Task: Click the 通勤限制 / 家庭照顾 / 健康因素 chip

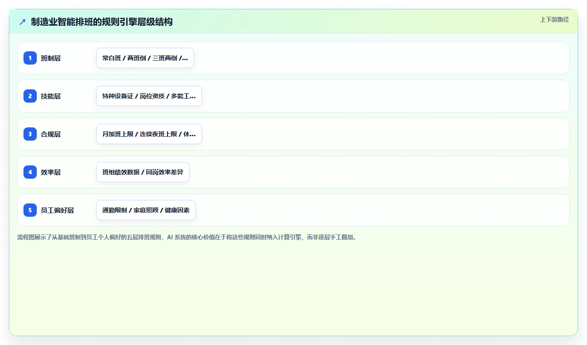Action: coord(146,210)
